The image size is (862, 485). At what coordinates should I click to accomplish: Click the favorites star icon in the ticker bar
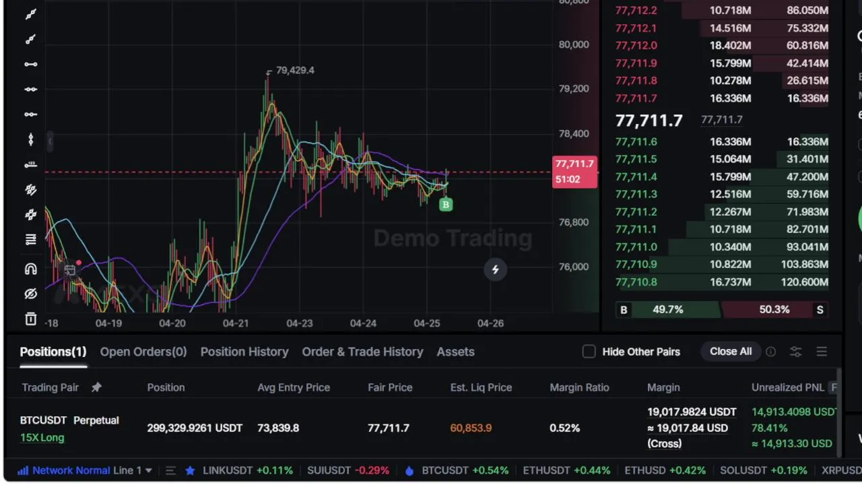pyautogui.click(x=190, y=471)
